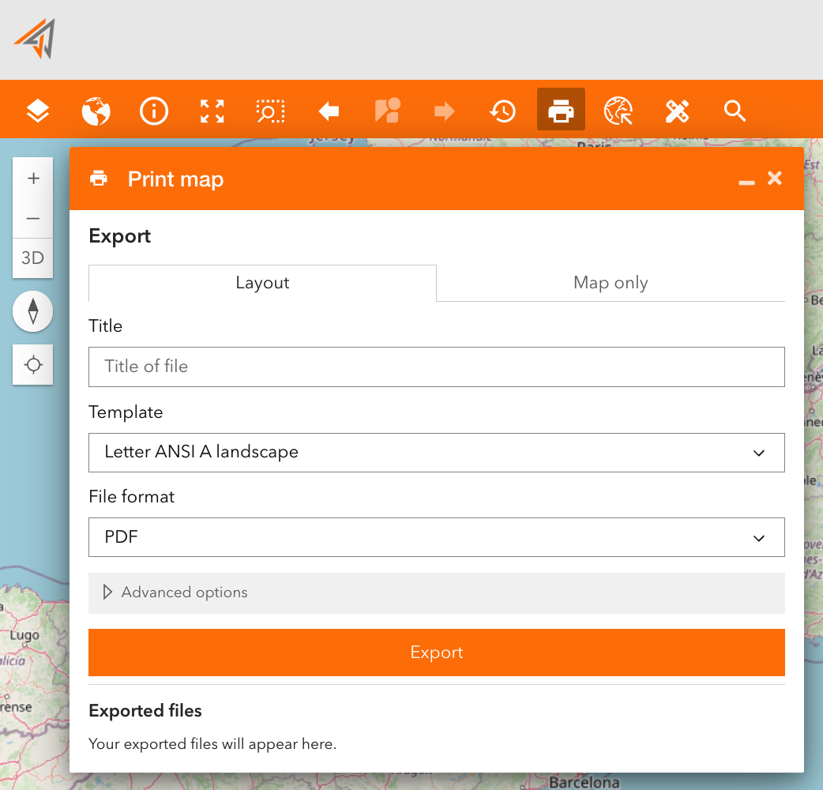Screen dimensions: 823x790
Task: Close the Print map panel
Action: pyautogui.click(x=775, y=179)
